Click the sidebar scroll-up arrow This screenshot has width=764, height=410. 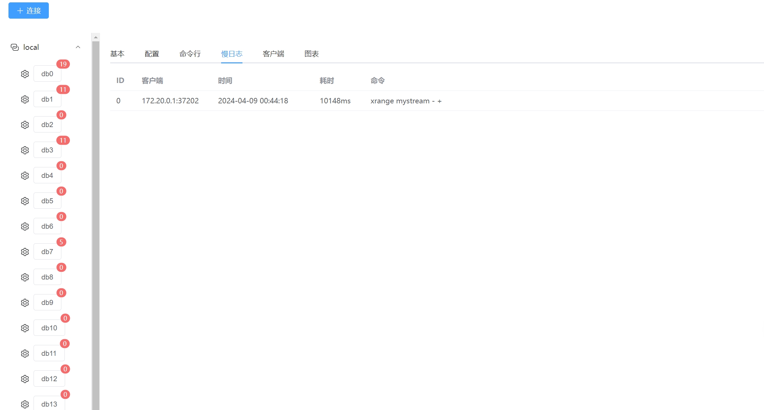point(96,37)
